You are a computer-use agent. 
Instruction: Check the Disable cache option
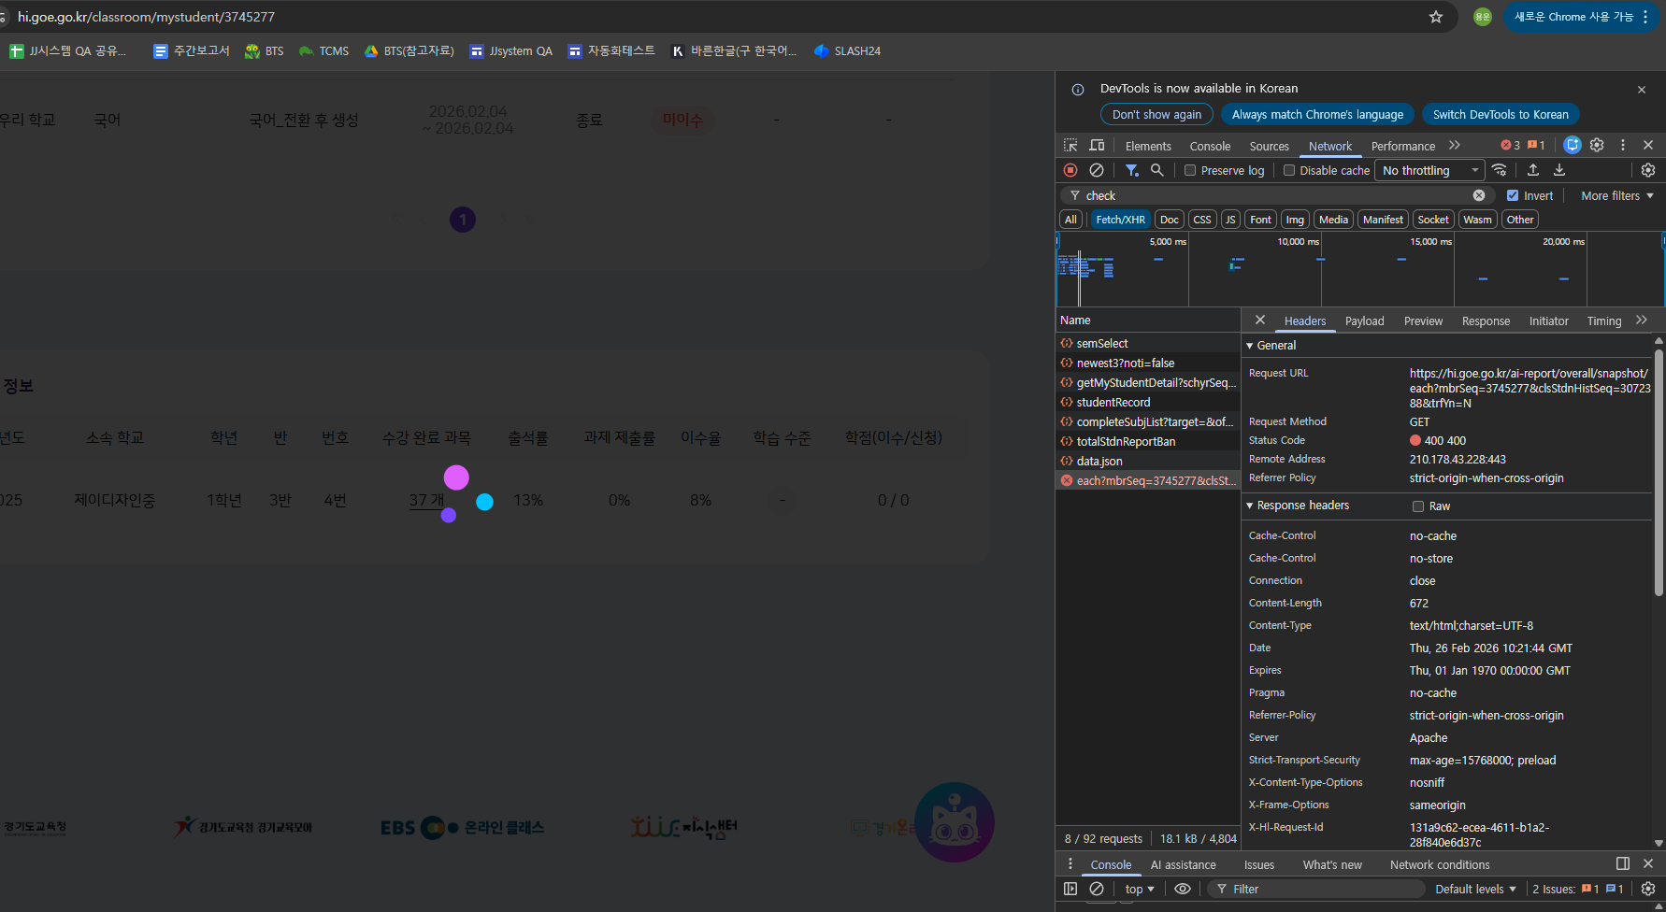tap(1289, 170)
